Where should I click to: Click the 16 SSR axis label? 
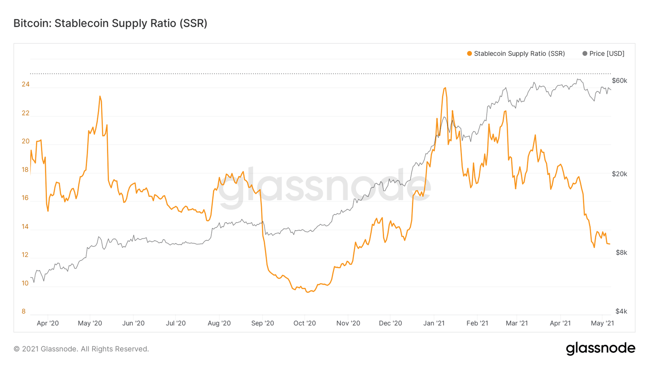coord(25,198)
